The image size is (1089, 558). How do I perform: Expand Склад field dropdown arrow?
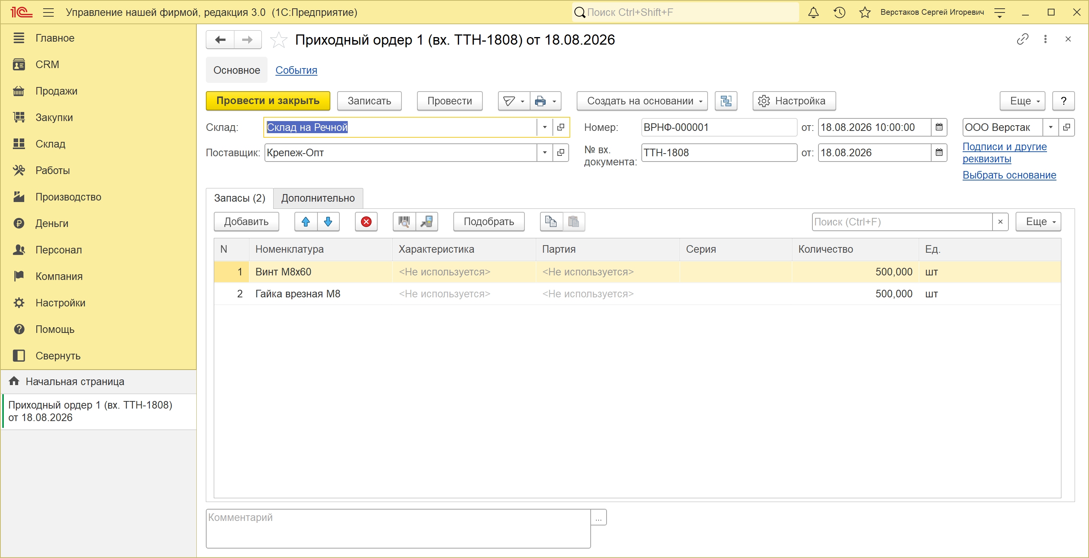click(x=544, y=127)
